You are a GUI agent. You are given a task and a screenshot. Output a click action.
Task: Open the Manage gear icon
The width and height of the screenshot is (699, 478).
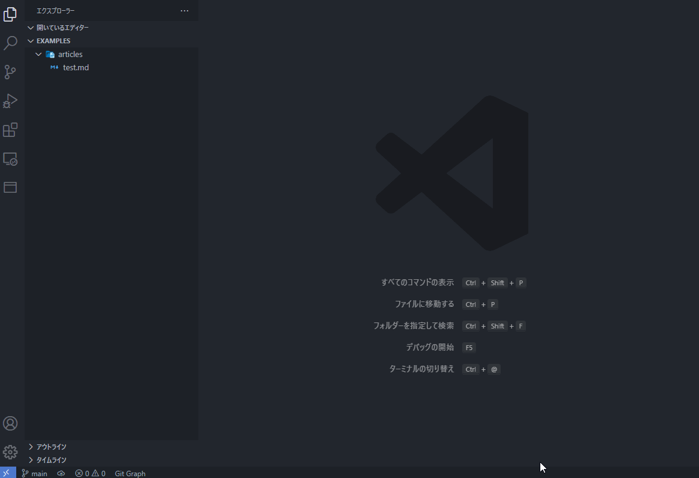10,452
